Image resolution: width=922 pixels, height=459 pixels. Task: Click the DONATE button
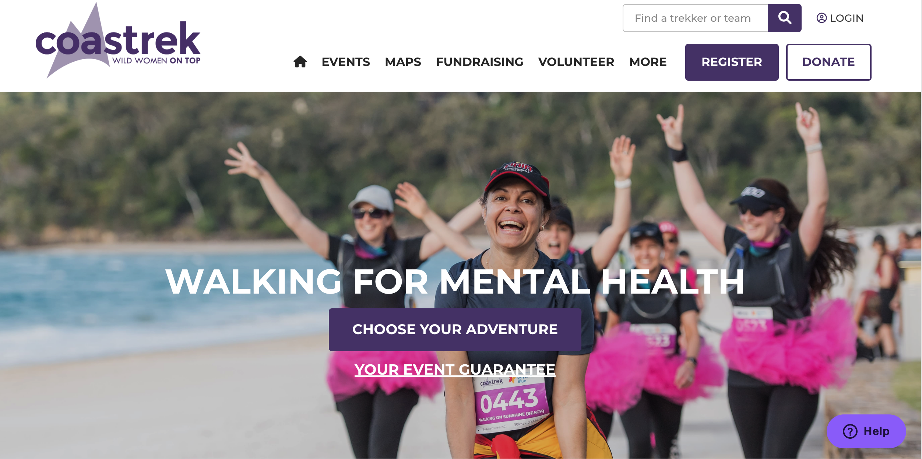coord(828,62)
